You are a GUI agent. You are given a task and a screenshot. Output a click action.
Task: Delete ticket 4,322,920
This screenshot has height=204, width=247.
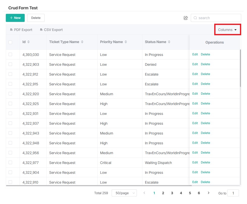point(205,94)
